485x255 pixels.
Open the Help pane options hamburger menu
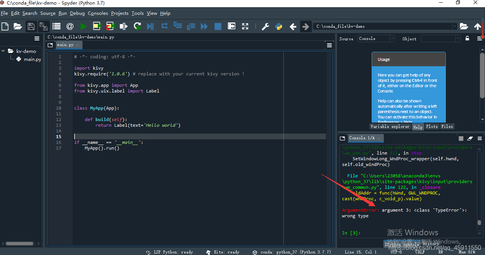point(480,38)
